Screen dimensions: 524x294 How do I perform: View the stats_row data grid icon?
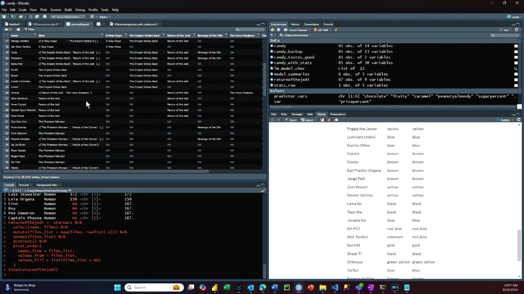point(516,85)
